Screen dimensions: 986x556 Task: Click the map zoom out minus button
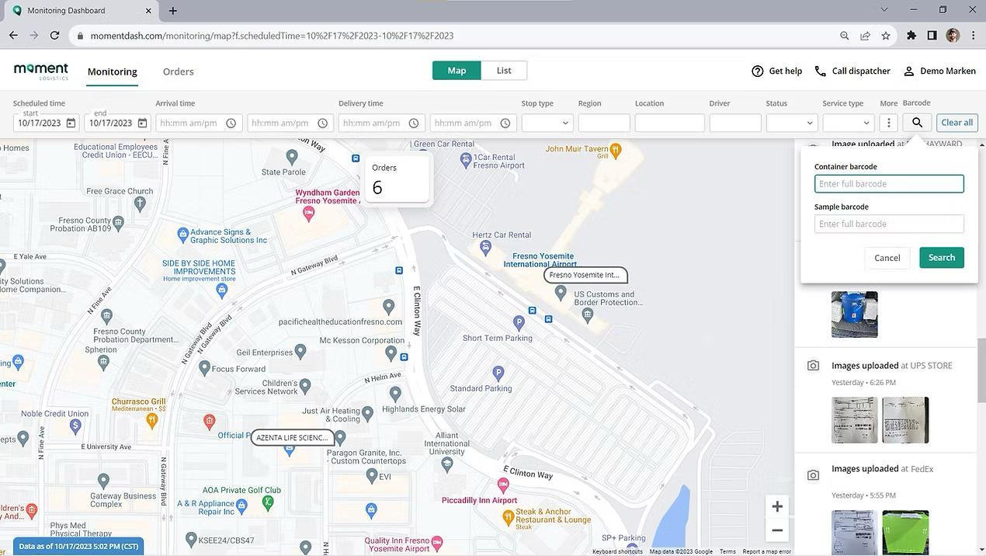point(776,531)
